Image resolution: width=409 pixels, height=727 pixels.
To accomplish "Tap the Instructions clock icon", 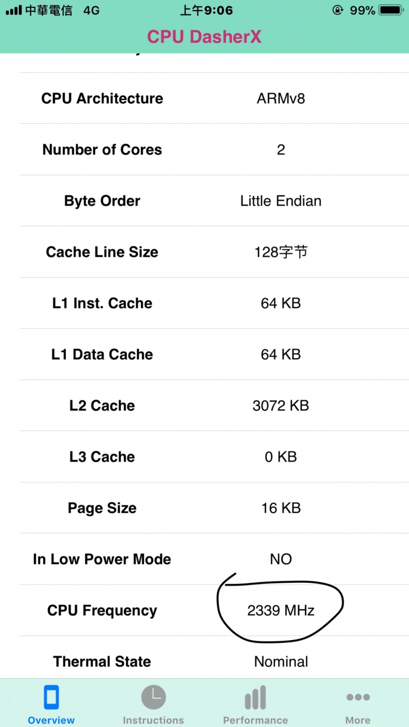I will click(x=153, y=697).
